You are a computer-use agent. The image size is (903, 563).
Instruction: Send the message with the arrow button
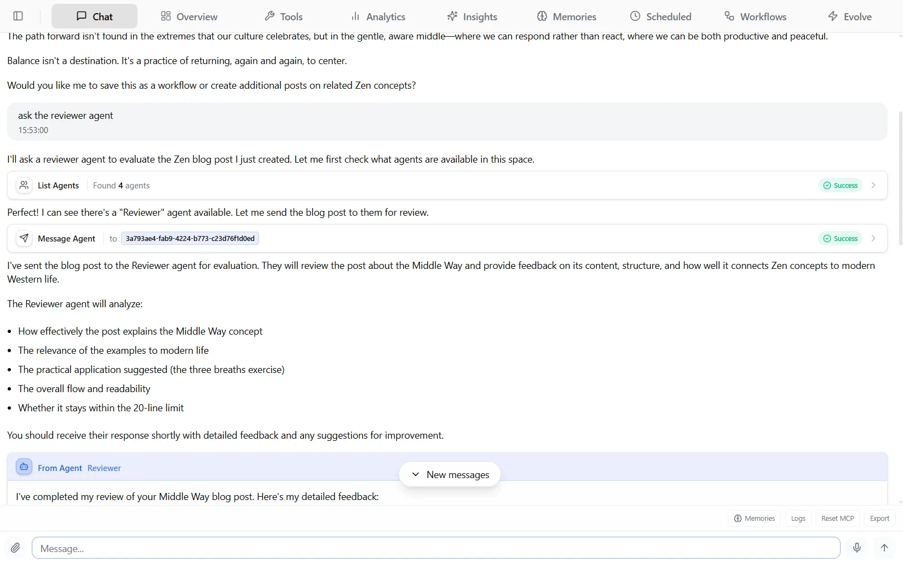tap(883, 547)
